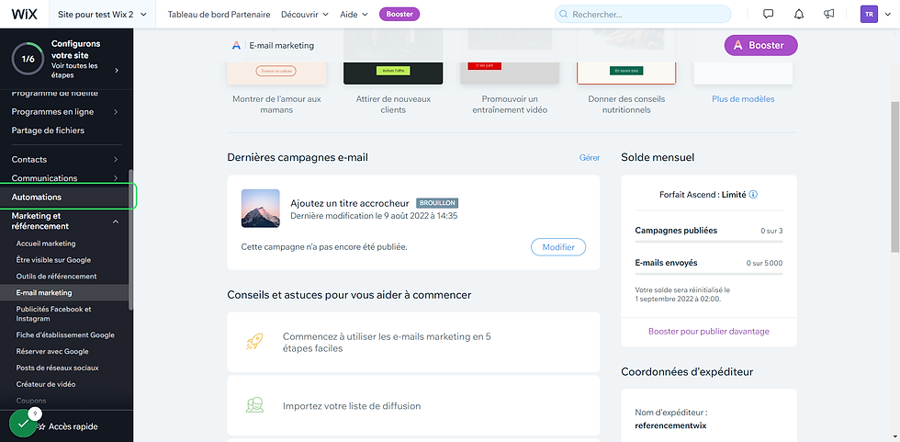Open Tableau de bord Partenaire
Viewport: 900px width, 442px height.
pos(219,15)
